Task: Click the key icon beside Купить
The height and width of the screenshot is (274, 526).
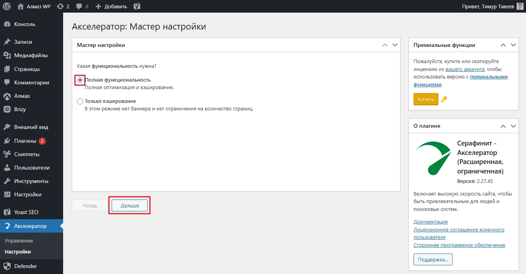Action: tap(444, 99)
